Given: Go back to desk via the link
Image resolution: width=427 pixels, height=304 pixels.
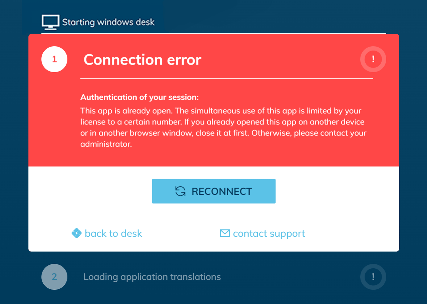Looking at the screenshot, I should (113, 233).
